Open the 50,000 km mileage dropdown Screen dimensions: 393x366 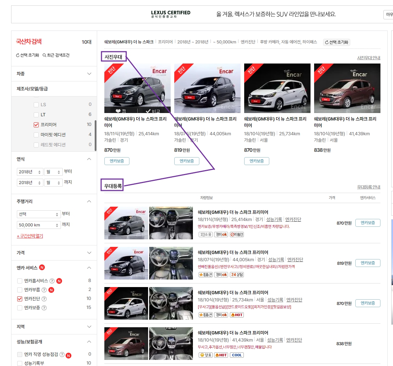coord(39,225)
